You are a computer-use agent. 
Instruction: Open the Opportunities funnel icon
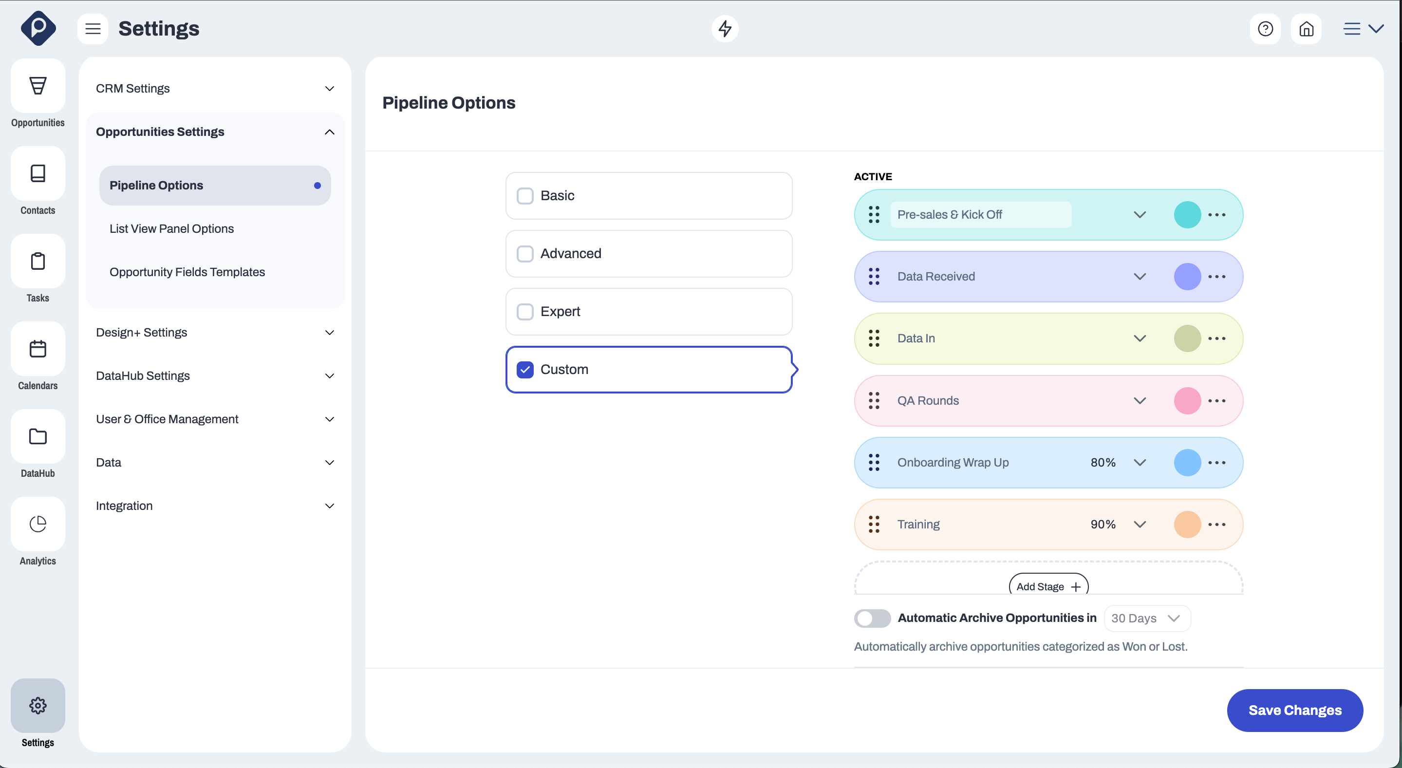(x=37, y=86)
